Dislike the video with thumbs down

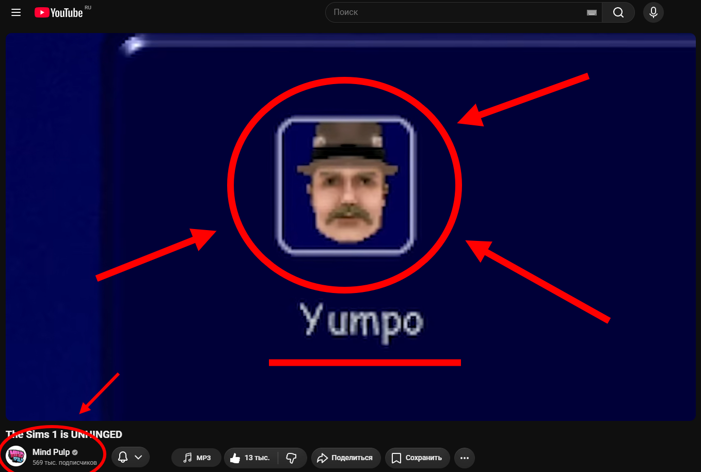[292, 458]
